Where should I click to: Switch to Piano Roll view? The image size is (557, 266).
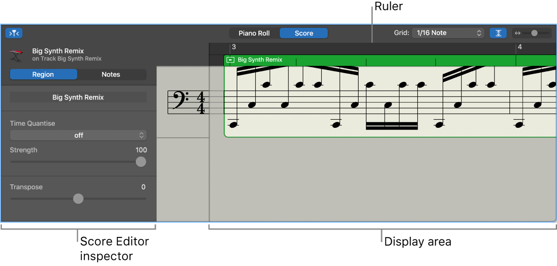pyautogui.click(x=255, y=33)
